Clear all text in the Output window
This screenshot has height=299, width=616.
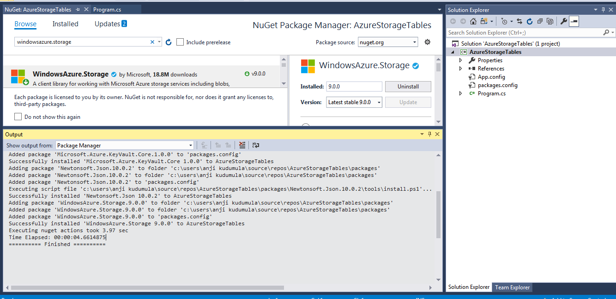(242, 145)
